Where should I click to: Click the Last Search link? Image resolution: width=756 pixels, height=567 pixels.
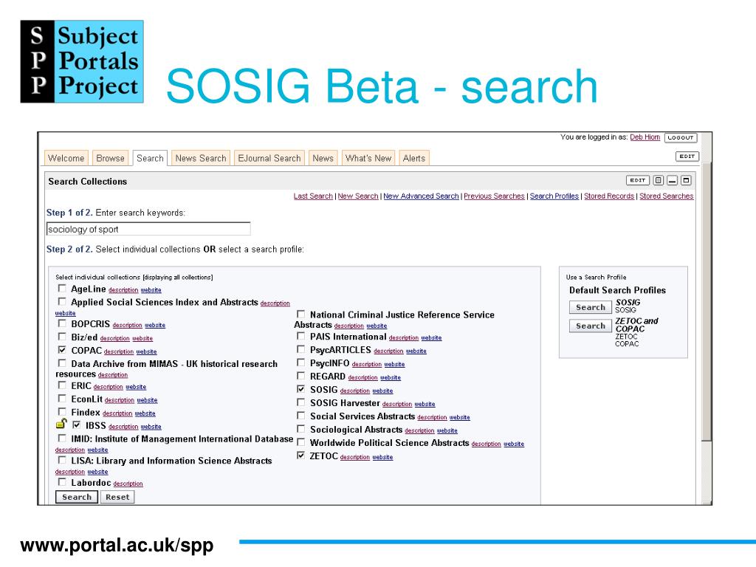(313, 196)
